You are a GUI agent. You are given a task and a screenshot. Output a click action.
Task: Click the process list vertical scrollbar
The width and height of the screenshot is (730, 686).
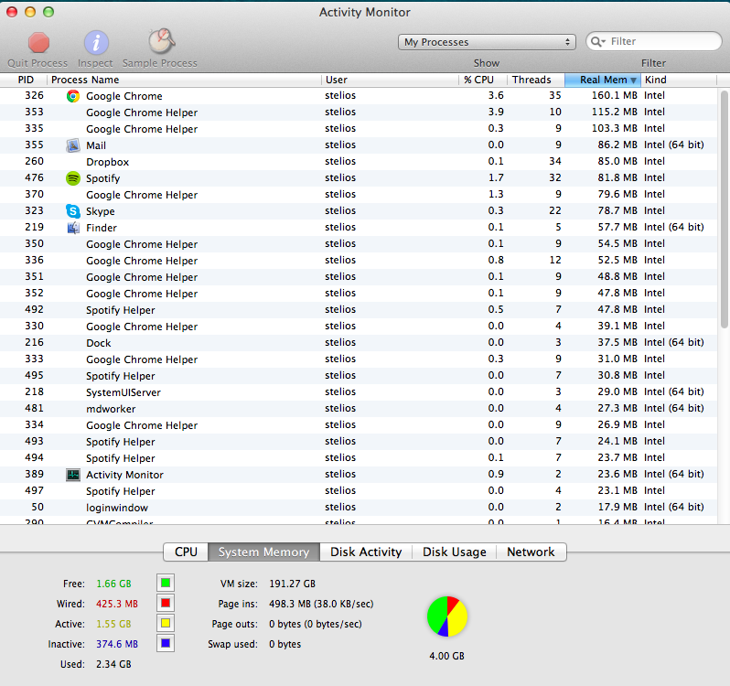click(724, 209)
